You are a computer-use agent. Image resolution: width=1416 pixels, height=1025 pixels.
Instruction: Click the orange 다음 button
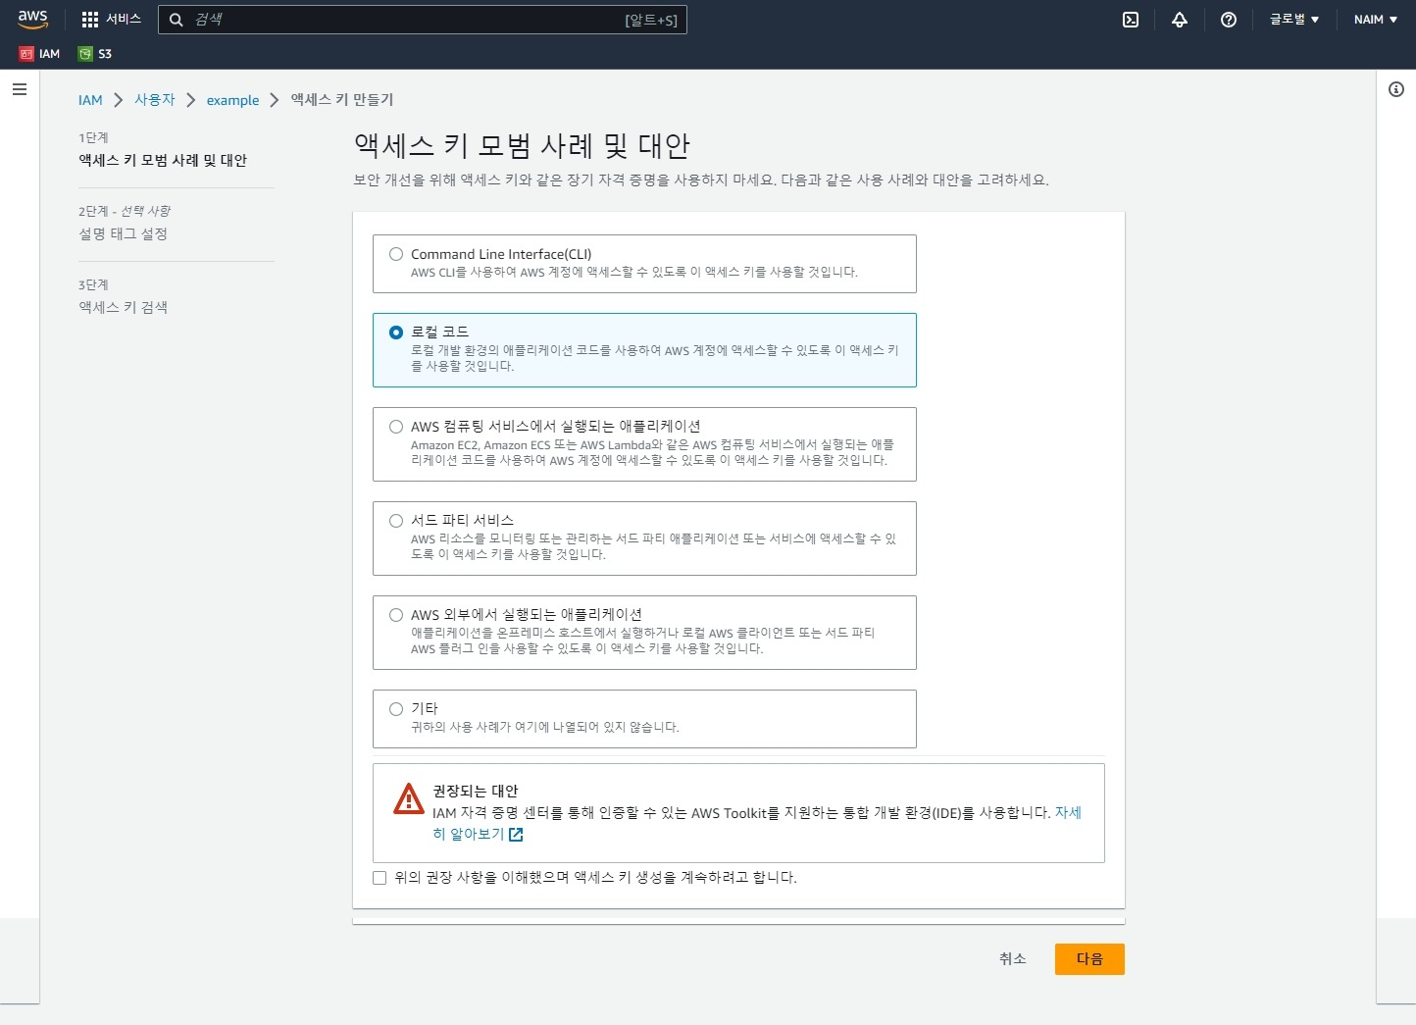[x=1089, y=959]
